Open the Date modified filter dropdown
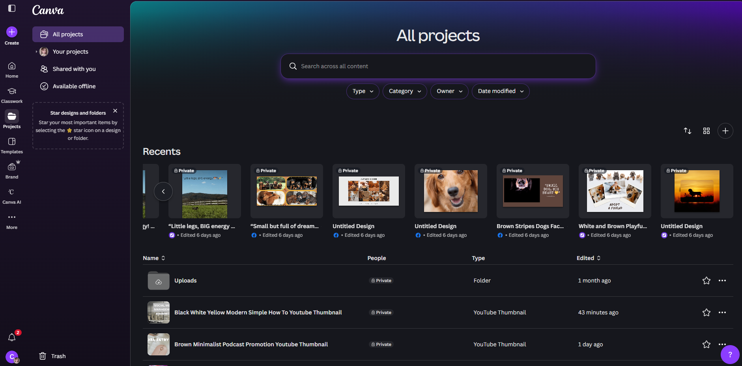 pos(501,91)
